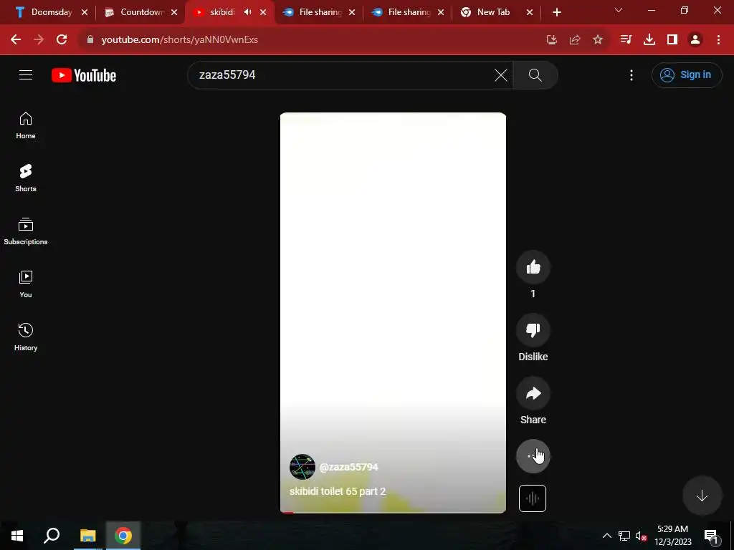This screenshot has height=550, width=734.
Task: Install app icon in address bar
Action: pos(552,39)
